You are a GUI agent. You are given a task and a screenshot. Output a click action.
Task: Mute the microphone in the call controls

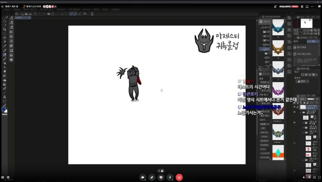coord(170,177)
